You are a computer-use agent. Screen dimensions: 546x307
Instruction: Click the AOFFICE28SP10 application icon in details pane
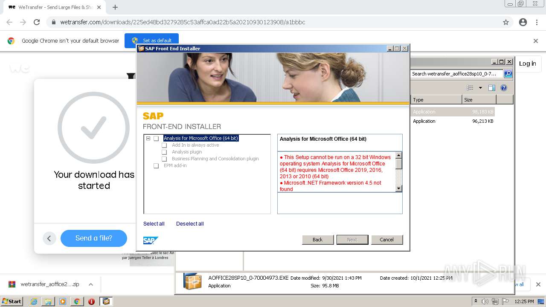[x=192, y=281]
